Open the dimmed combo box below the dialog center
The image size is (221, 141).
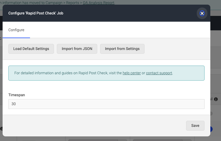point(98,140)
